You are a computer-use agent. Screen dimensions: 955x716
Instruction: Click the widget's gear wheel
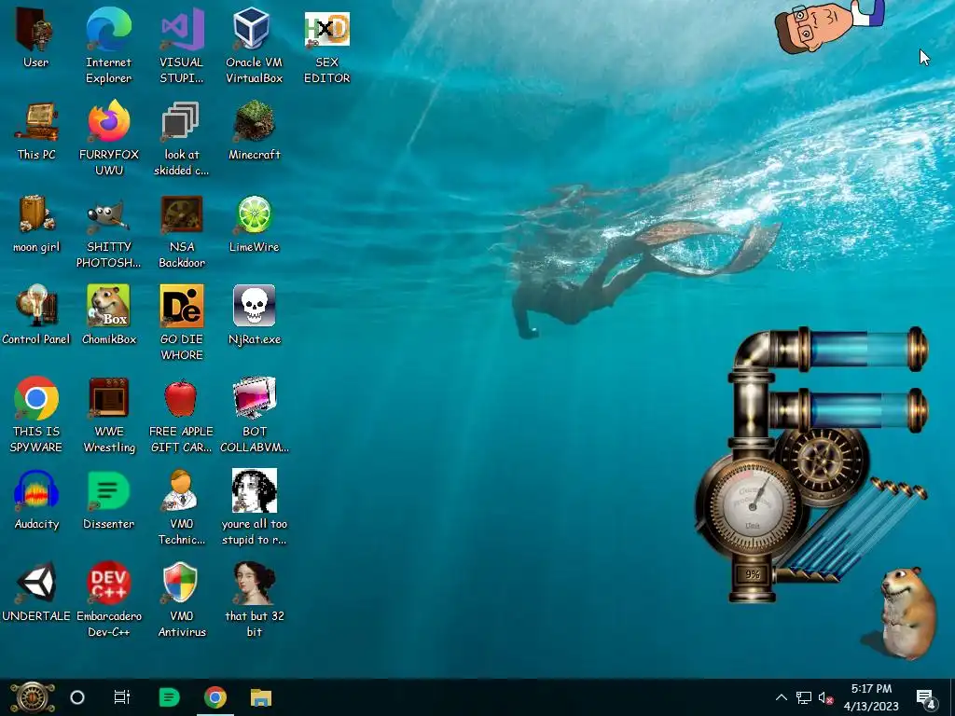[824, 464]
